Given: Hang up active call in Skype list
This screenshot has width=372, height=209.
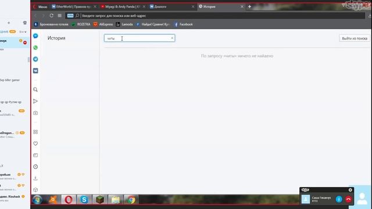Looking at the screenshot, I should (x=25, y=42).
